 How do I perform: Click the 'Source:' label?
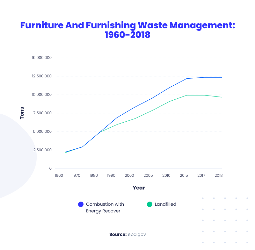118,234
